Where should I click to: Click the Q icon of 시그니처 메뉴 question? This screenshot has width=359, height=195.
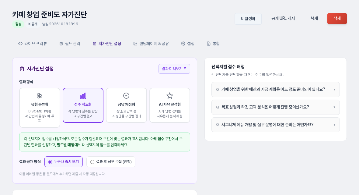(218, 125)
